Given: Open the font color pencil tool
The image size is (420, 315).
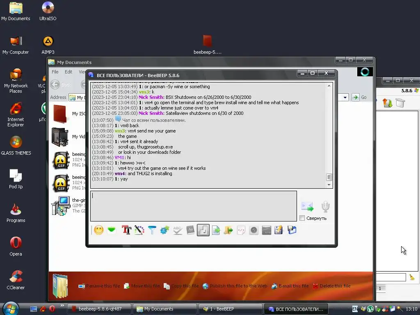Looking at the screenshot, I should pos(139,230).
